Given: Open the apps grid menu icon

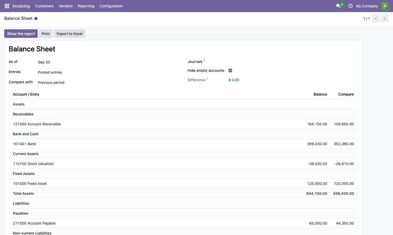Looking at the screenshot, I should click(x=7, y=6).
